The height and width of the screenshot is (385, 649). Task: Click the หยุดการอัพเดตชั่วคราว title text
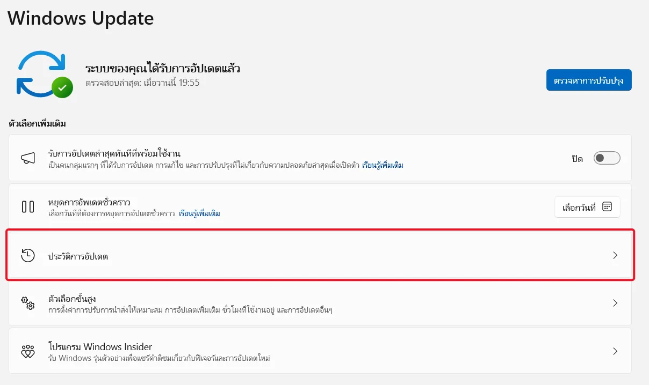pyautogui.click(x=89, y=202)
